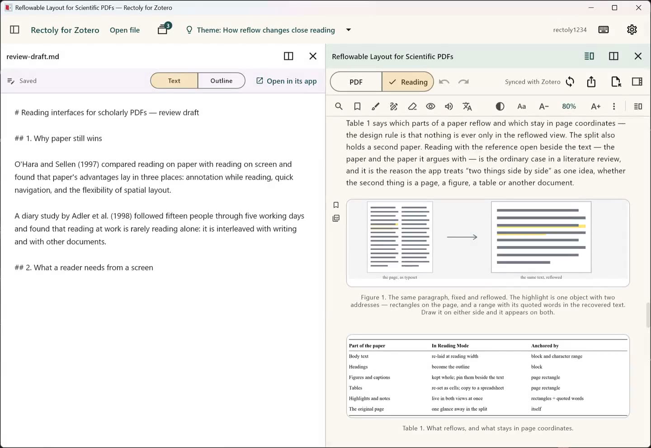
Task: Click Open in its app
Action: [286, 81]
